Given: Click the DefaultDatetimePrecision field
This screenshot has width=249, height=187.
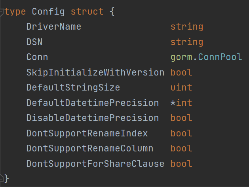Looking at the screenshot, I should 92,103.
